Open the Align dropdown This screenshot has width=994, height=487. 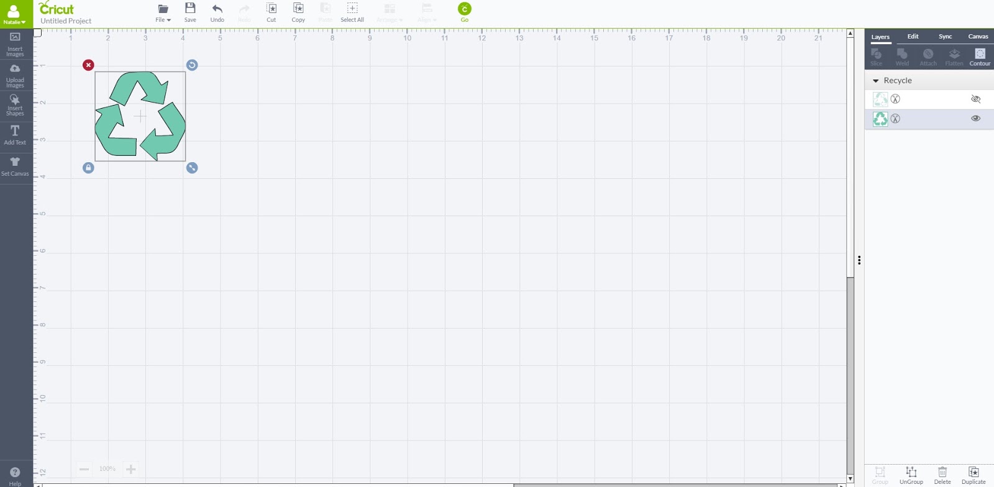tap(427, 12)
